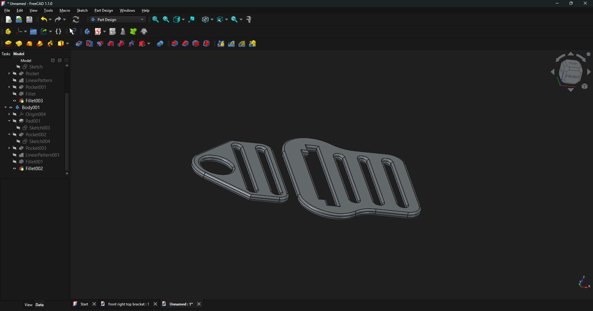
Task: Open the Part Design workbench dropdown
Action: pos(118,19)
